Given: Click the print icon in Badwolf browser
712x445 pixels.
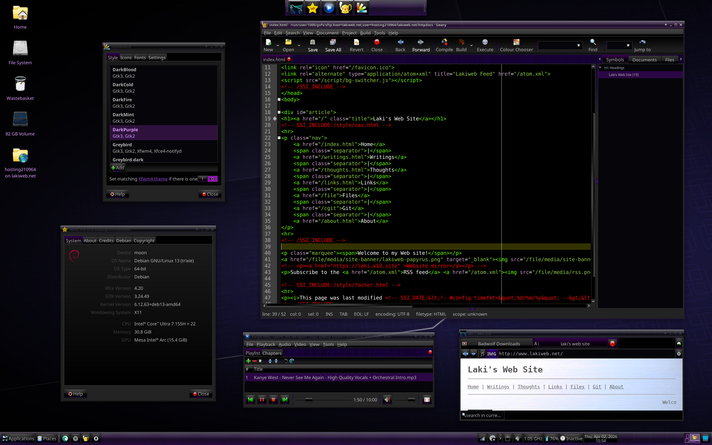Looking at the screenshot, I should click(679, 354).
